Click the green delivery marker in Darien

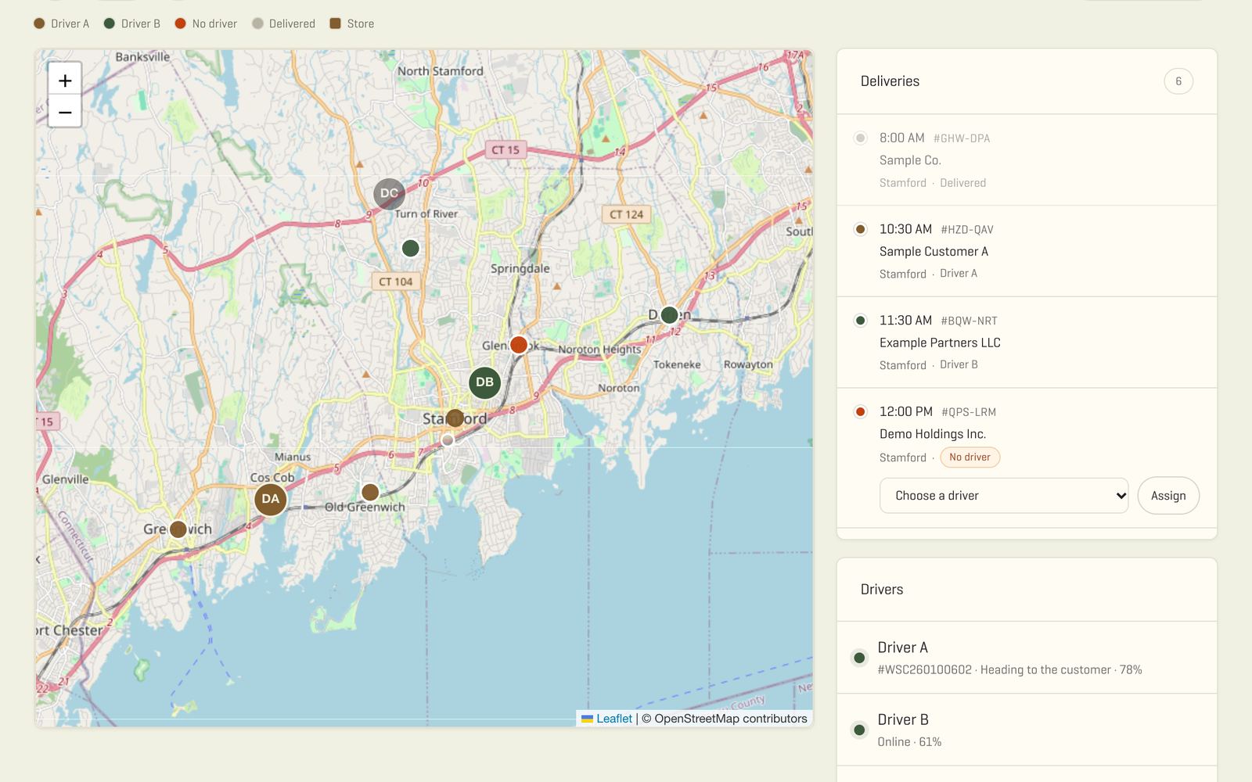pyautogui.click(x=669, y=315)
